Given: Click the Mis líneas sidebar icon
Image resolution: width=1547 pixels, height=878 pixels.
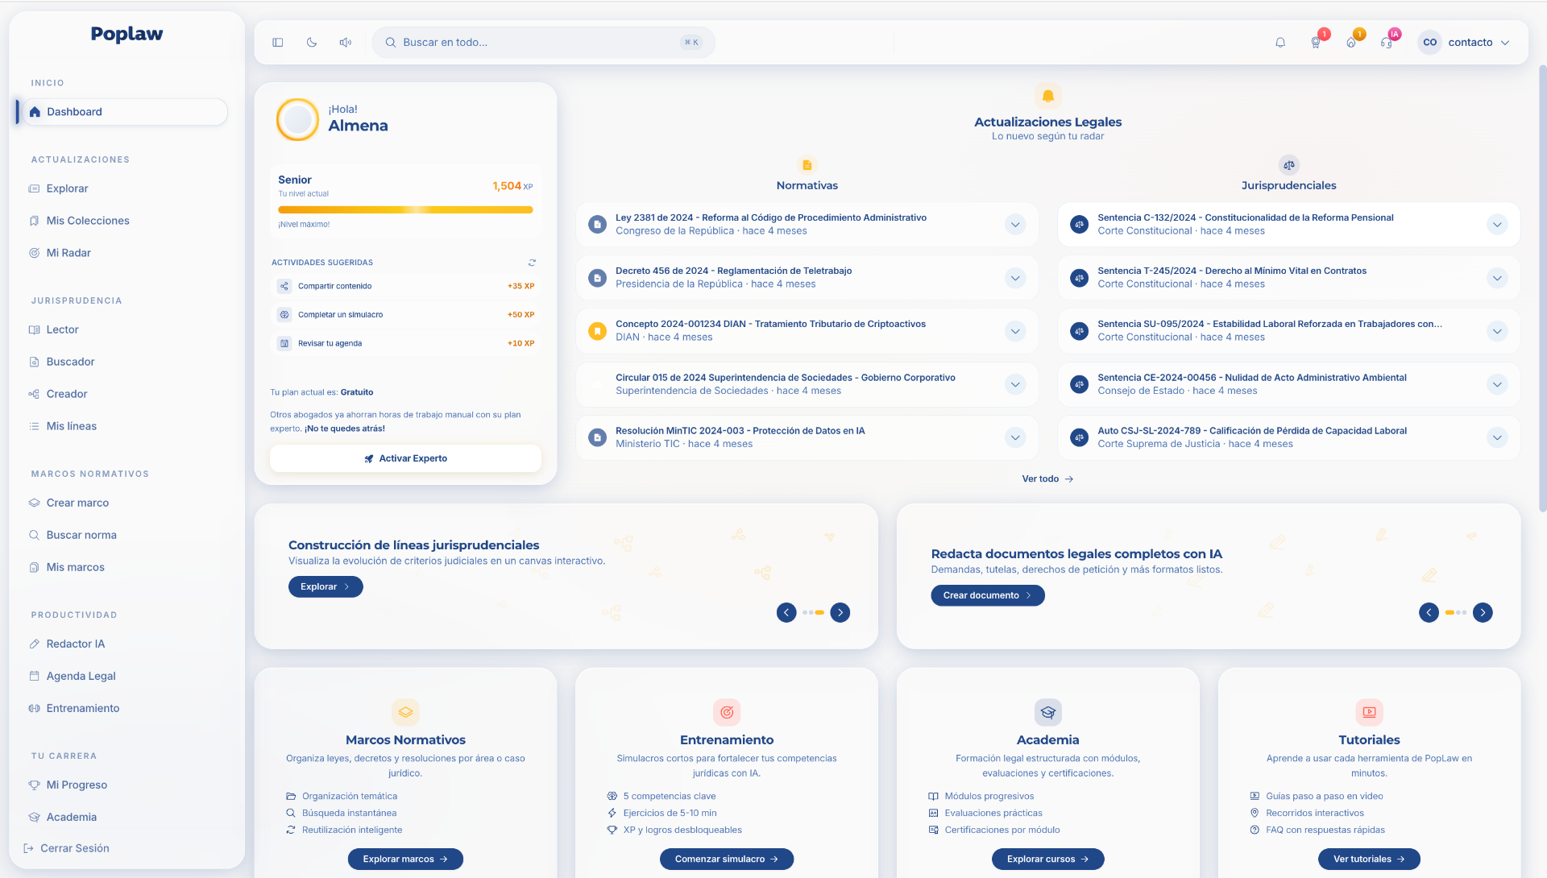Looking at the screenshot, I should [34, 426].
